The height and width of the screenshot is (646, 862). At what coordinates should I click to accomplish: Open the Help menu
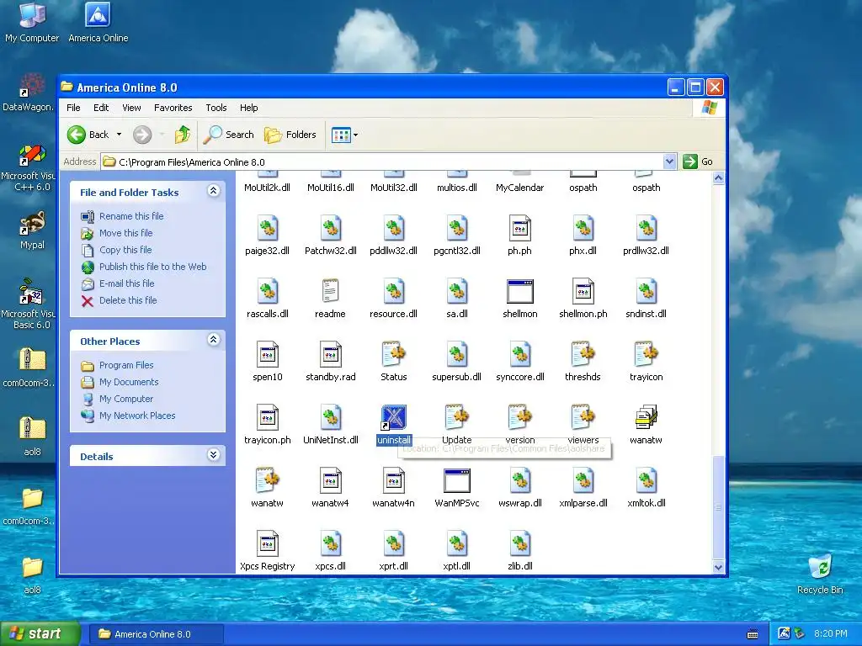click(x=248, y=108)
